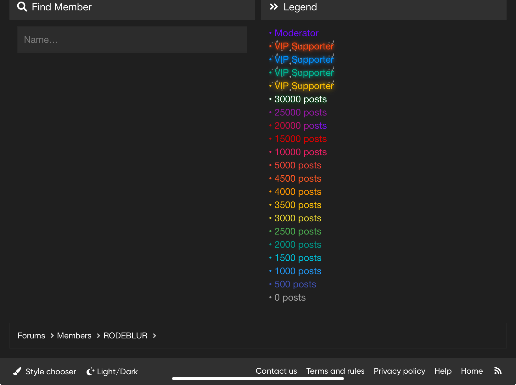The image size is (516, 385).
Task: Click the Legend double-chevron icon
Action: coord(274,7)
